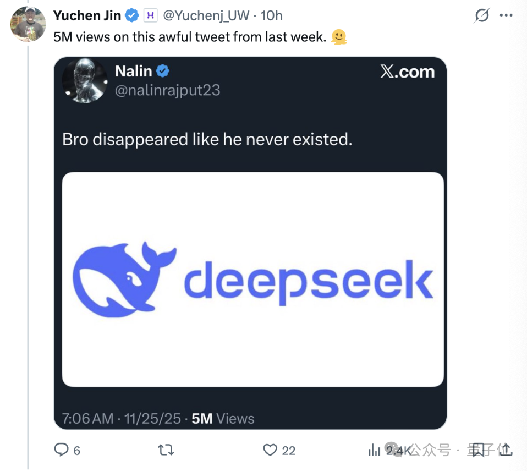Image resolution: width=527 pixels, height=471 pixels.
Task: Open the Grok icon at top right
Action: point(481,15)
